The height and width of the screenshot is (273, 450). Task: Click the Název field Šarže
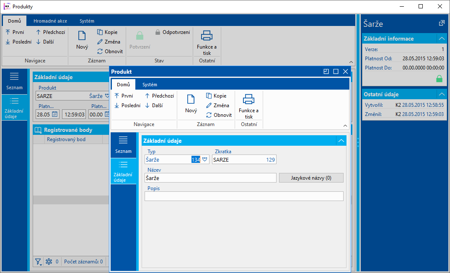[210, 178]
